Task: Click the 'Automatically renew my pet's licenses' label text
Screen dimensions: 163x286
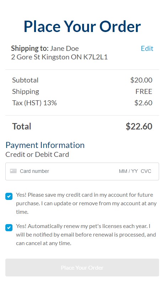Action: [86, 234]
